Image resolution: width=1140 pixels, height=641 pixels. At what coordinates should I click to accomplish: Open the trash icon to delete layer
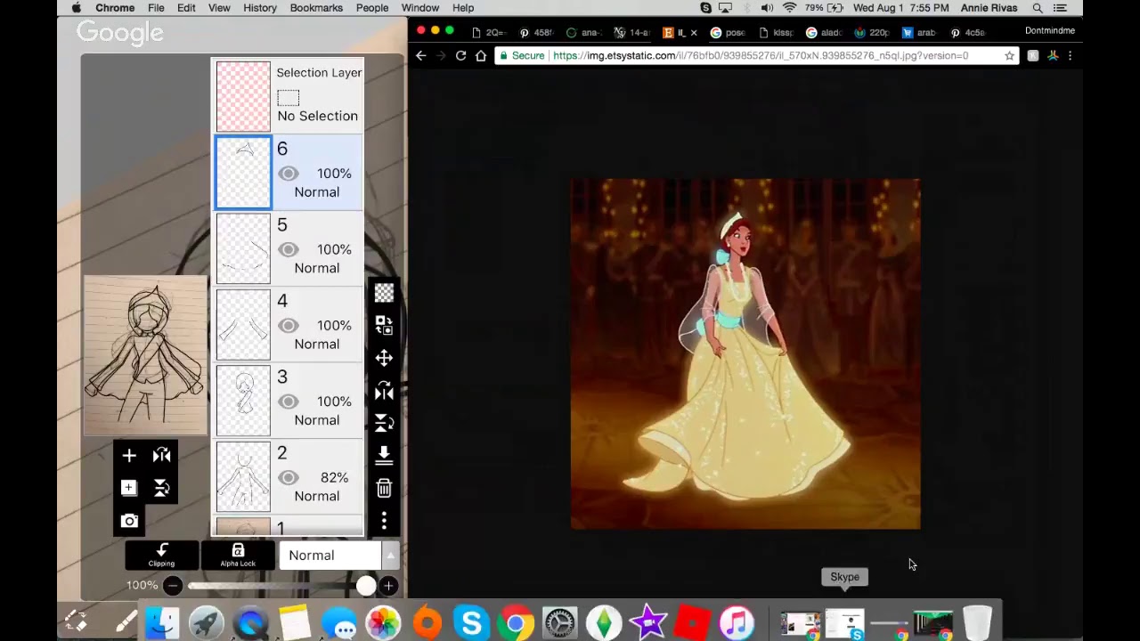click(383, 488)
